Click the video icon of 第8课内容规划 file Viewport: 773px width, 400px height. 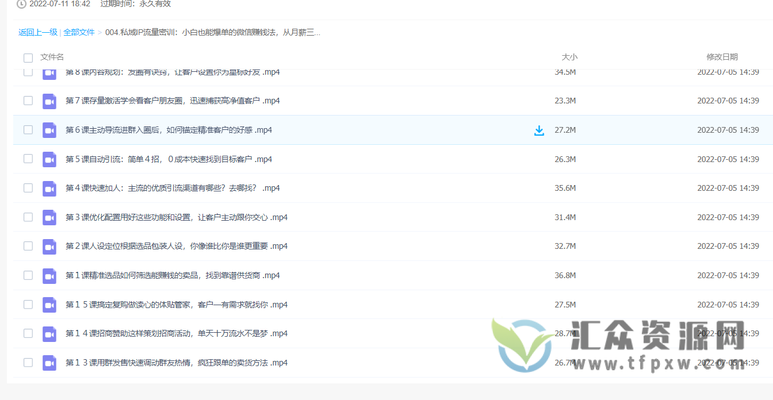[49, 72]
